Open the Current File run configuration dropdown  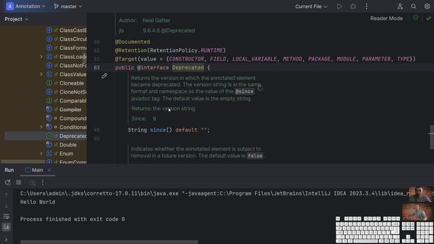(311, 6)
